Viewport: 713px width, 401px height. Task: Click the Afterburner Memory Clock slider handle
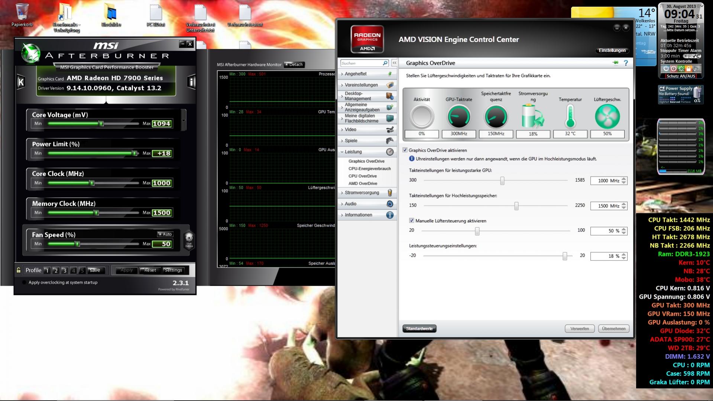[x=97, y=213]
